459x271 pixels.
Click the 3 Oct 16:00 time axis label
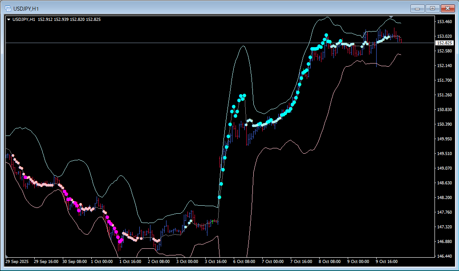[x=216, y=262]
